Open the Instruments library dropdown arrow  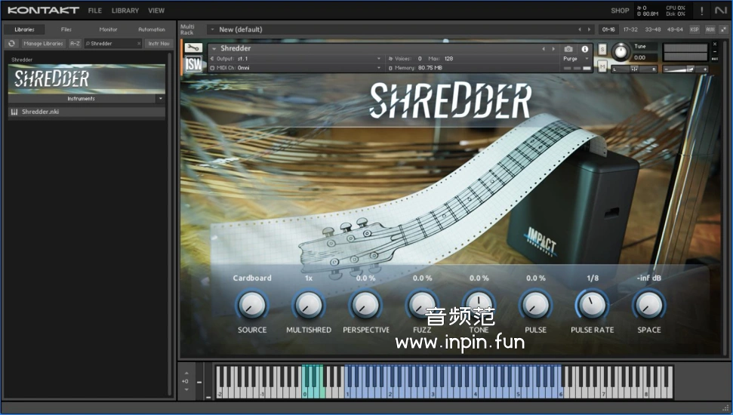tap(160, 99)
